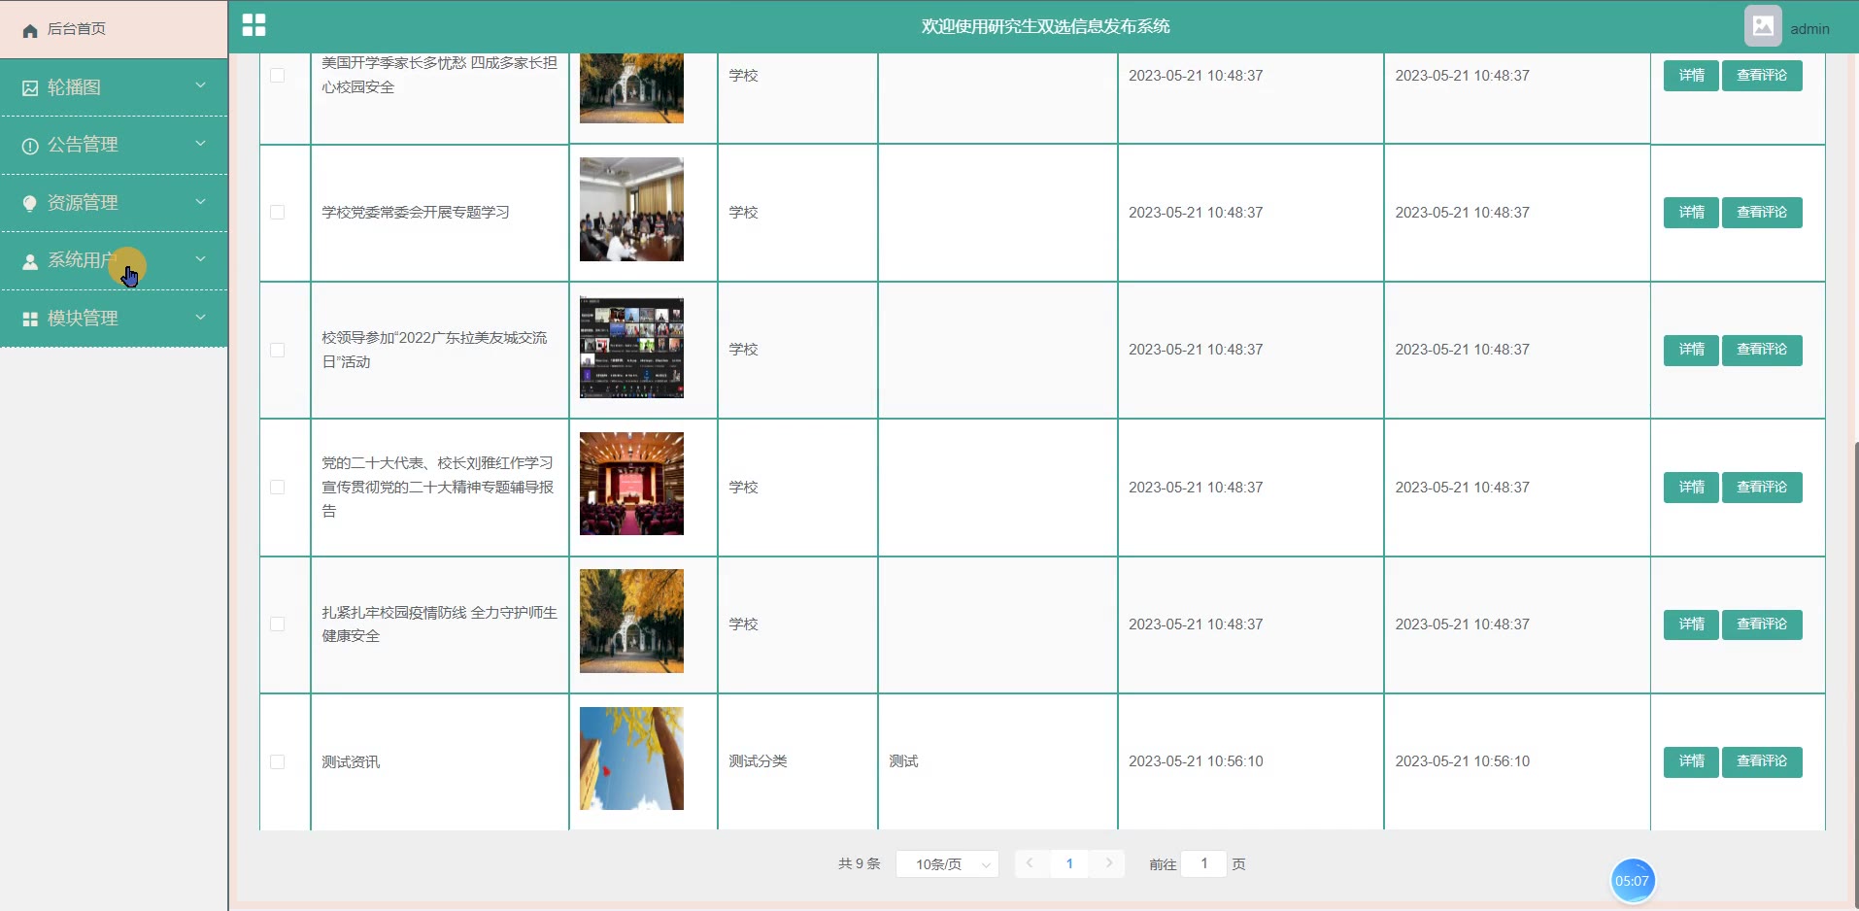Click the page jump number field

(x=1203, y=863)
